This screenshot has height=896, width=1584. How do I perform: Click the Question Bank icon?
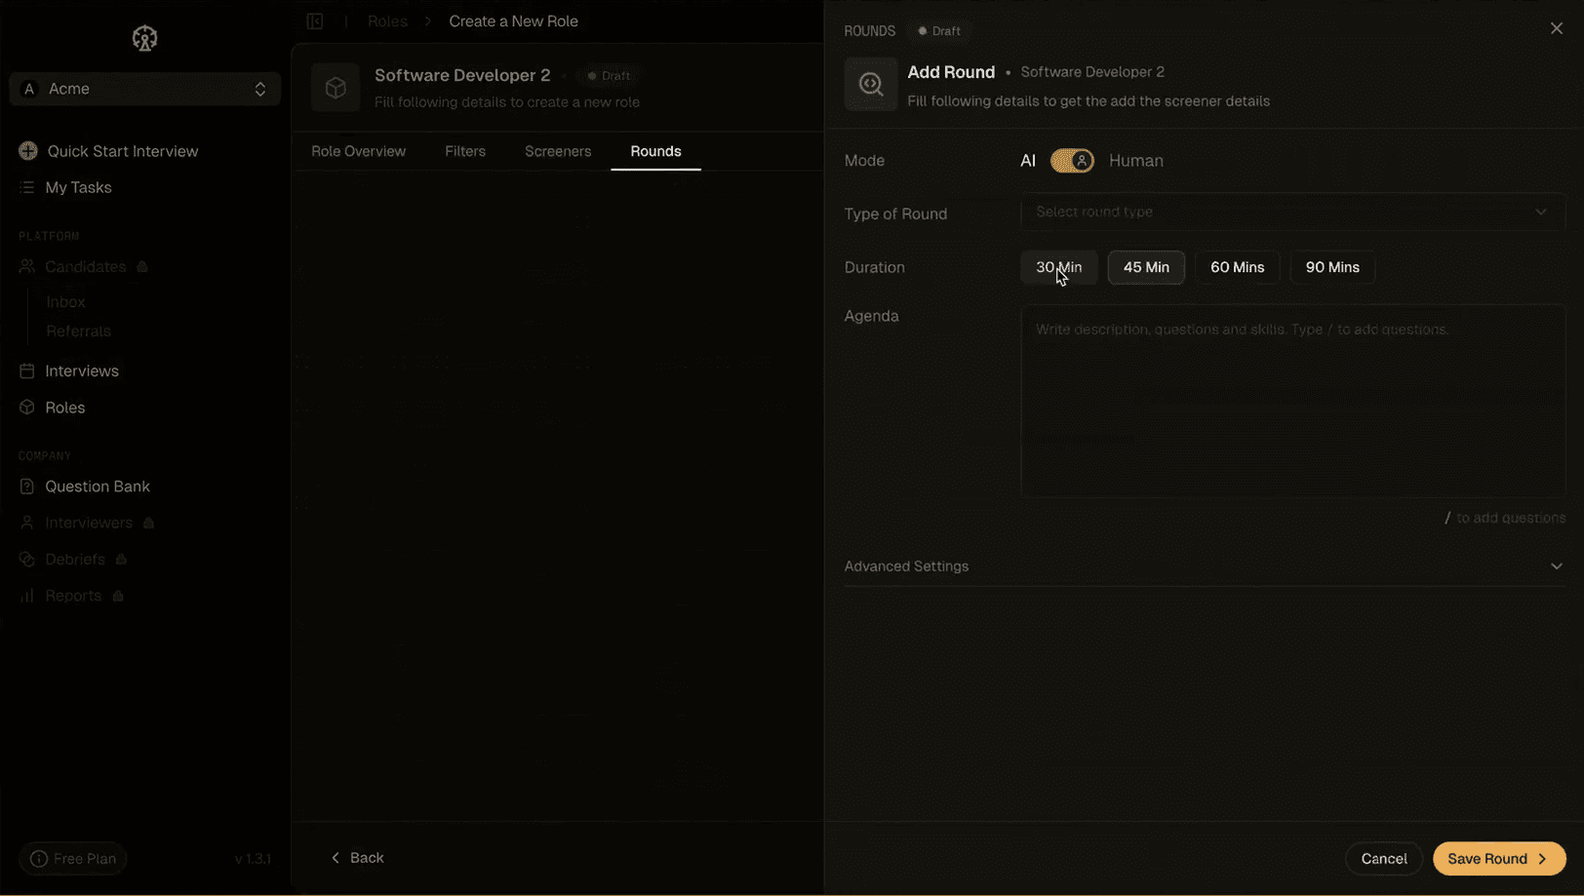click(27, 487)
